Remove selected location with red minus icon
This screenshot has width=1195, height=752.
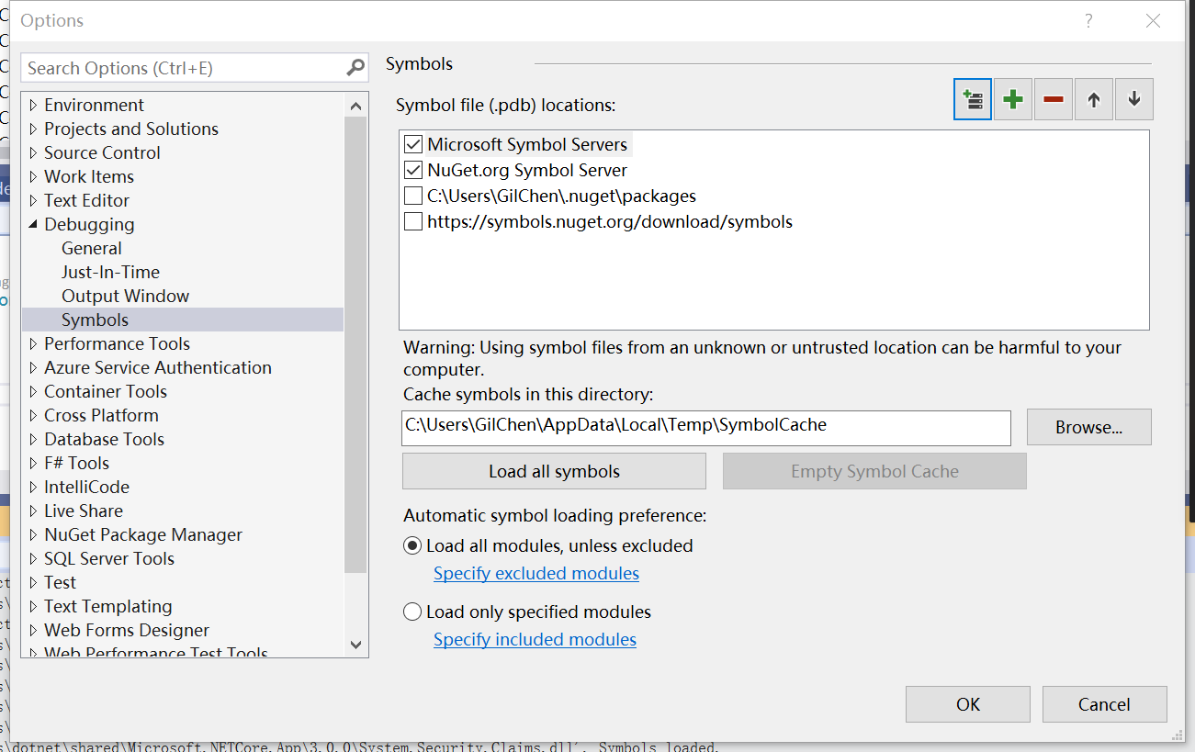1053,98
